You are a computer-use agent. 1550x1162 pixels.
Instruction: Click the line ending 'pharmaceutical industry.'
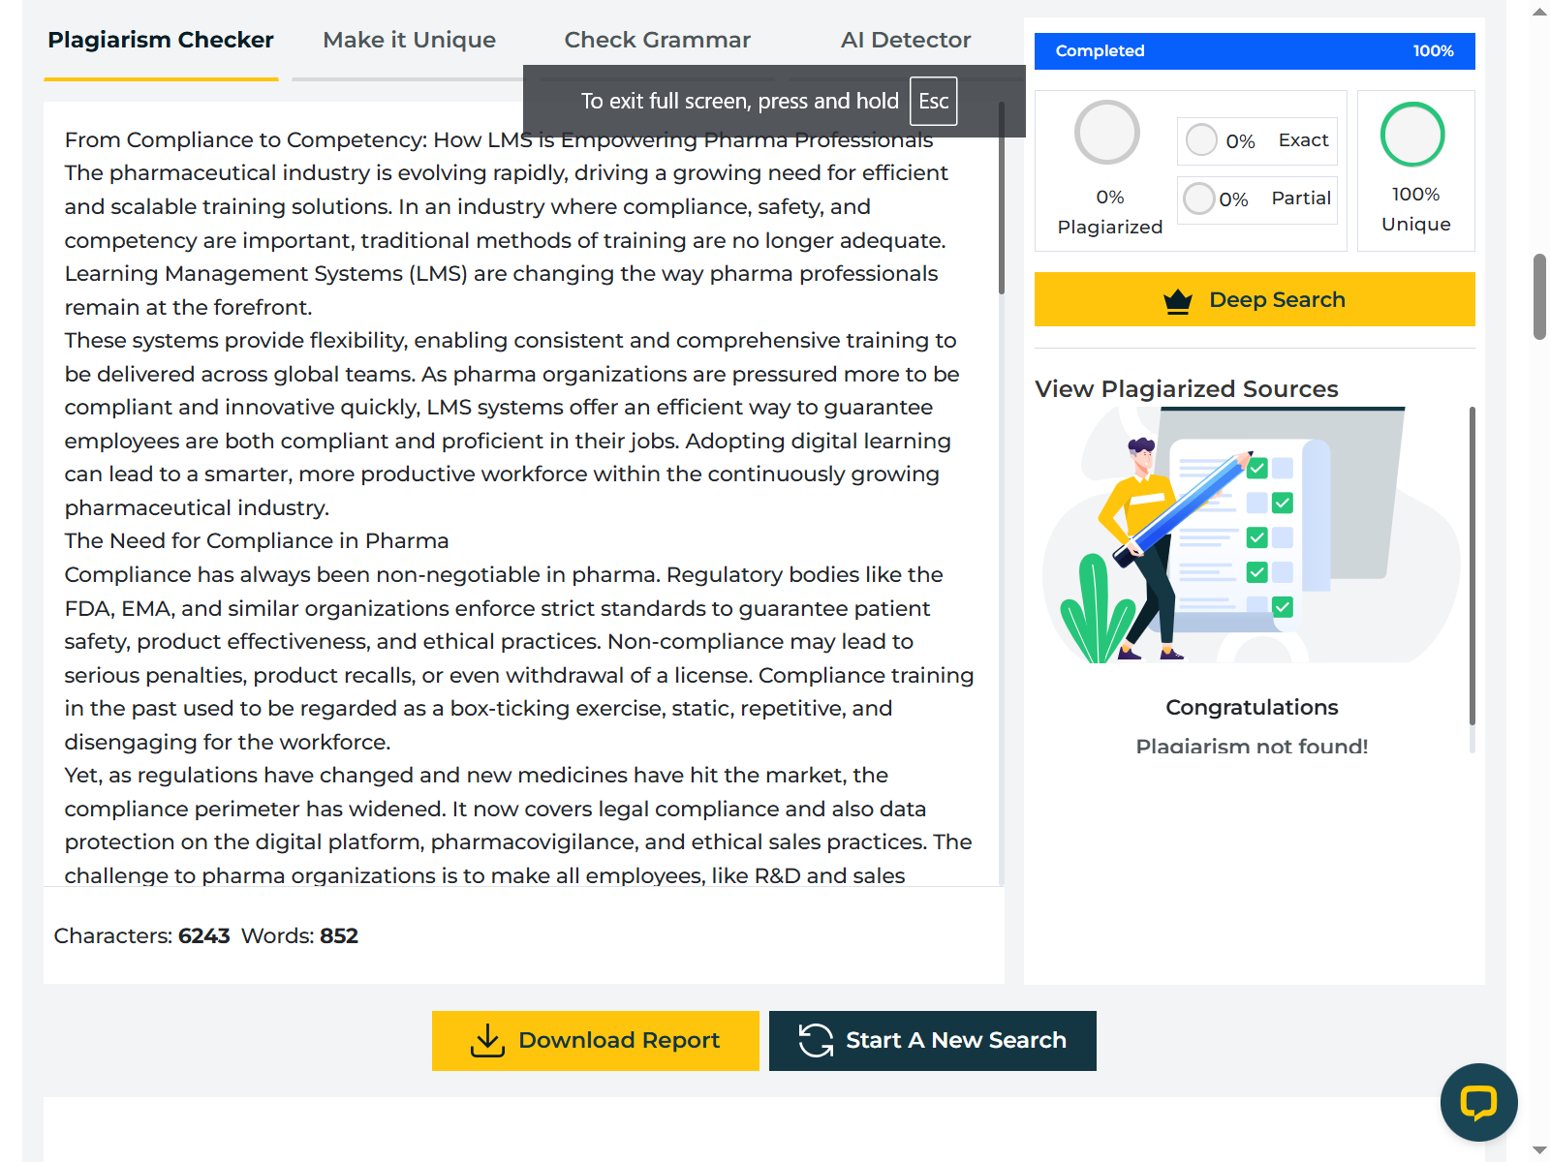197,508
